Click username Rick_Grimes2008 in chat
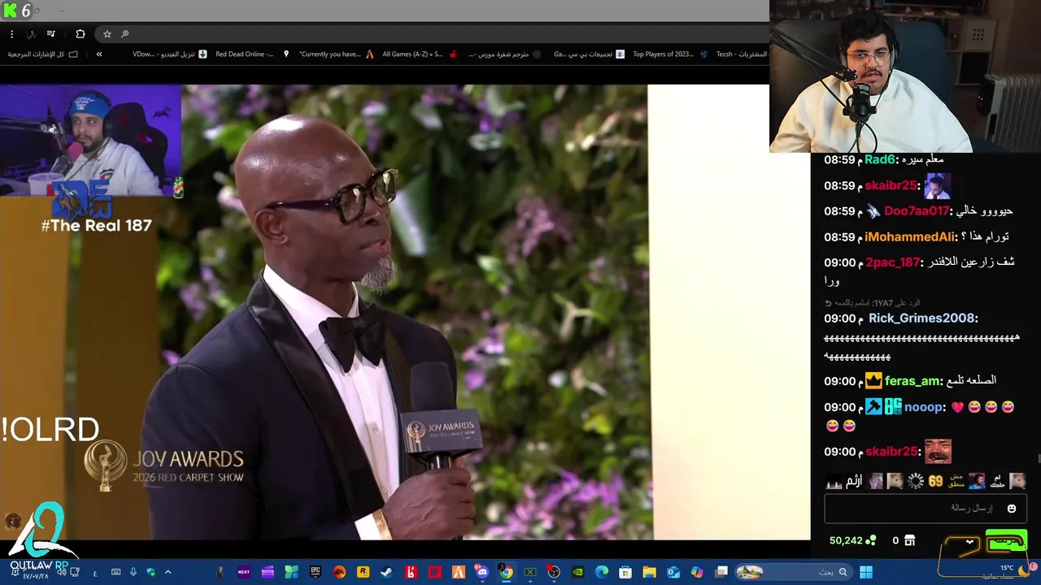 [x=921, y=318]
